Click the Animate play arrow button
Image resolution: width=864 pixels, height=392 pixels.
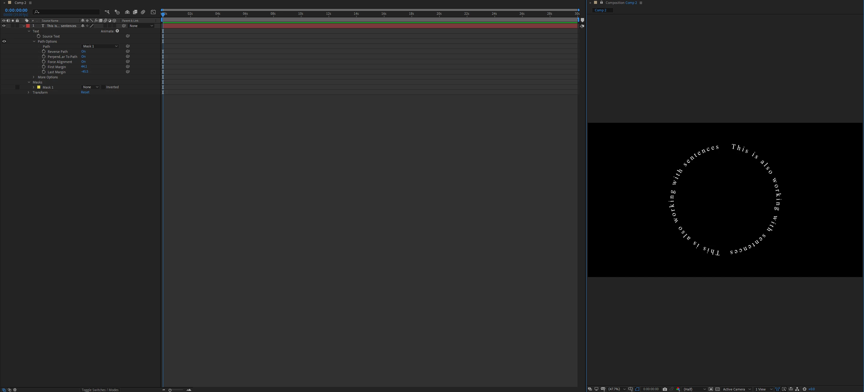[x=117, y=31]
